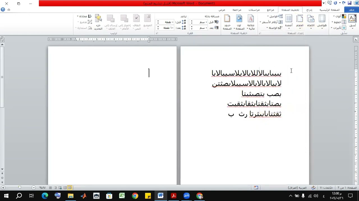Click the zoom out minus button
The height and width of the screenshot is (201, 359).
(x=34, y=188)
